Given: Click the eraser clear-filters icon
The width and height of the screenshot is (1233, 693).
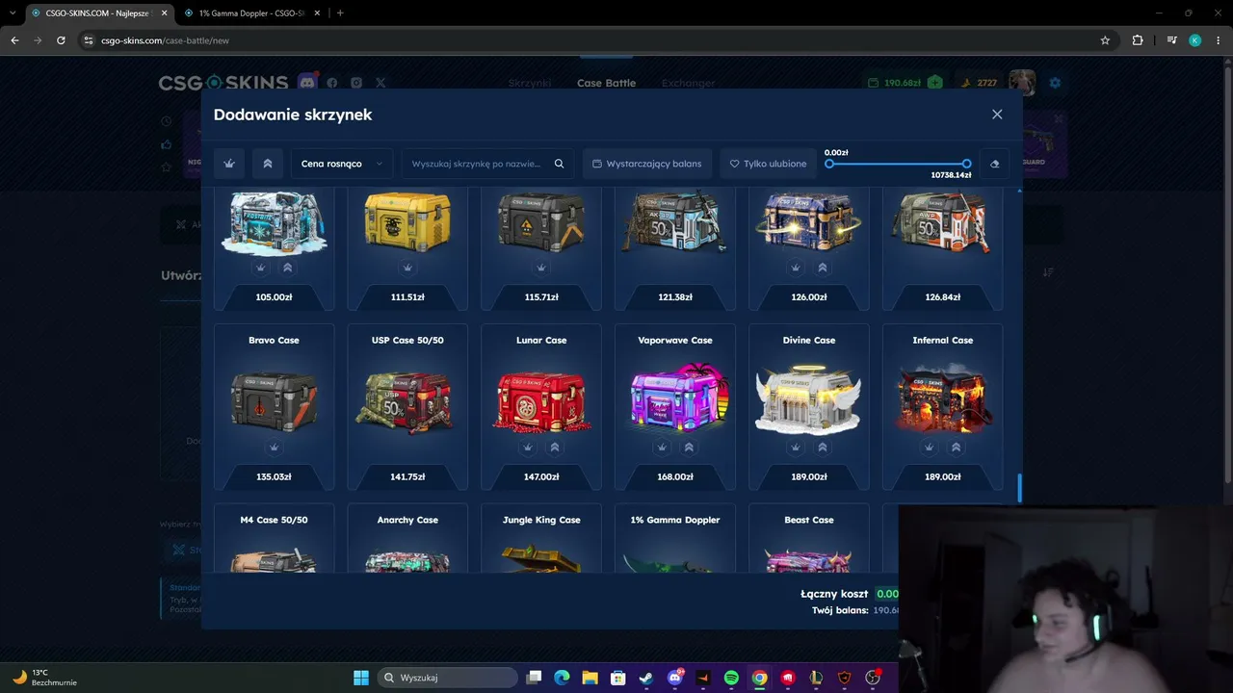Looking at the screenshot, I should (995, 164).
